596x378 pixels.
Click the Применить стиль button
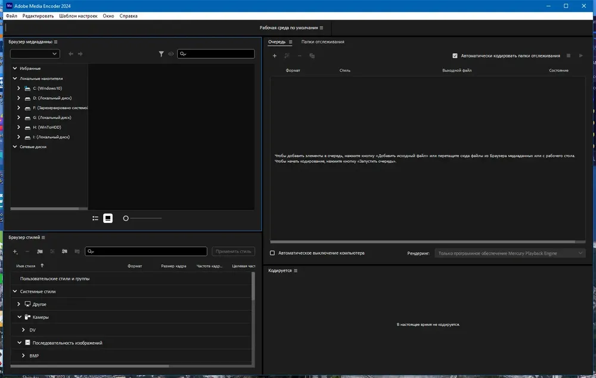coord(234,252)
